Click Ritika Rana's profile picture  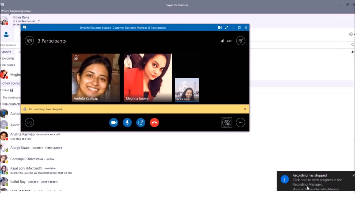click(x=4, y=21)
